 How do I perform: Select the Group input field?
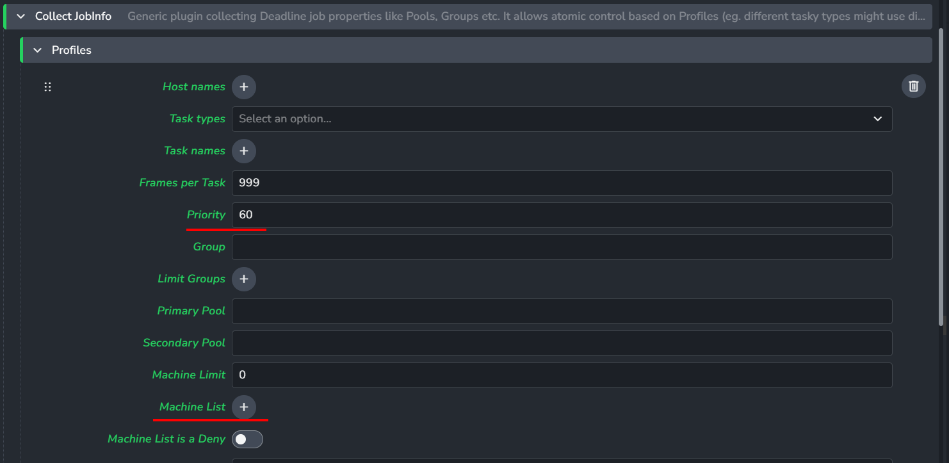(x=562, y=247)
